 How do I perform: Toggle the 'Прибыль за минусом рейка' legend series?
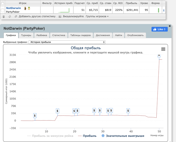50,136
